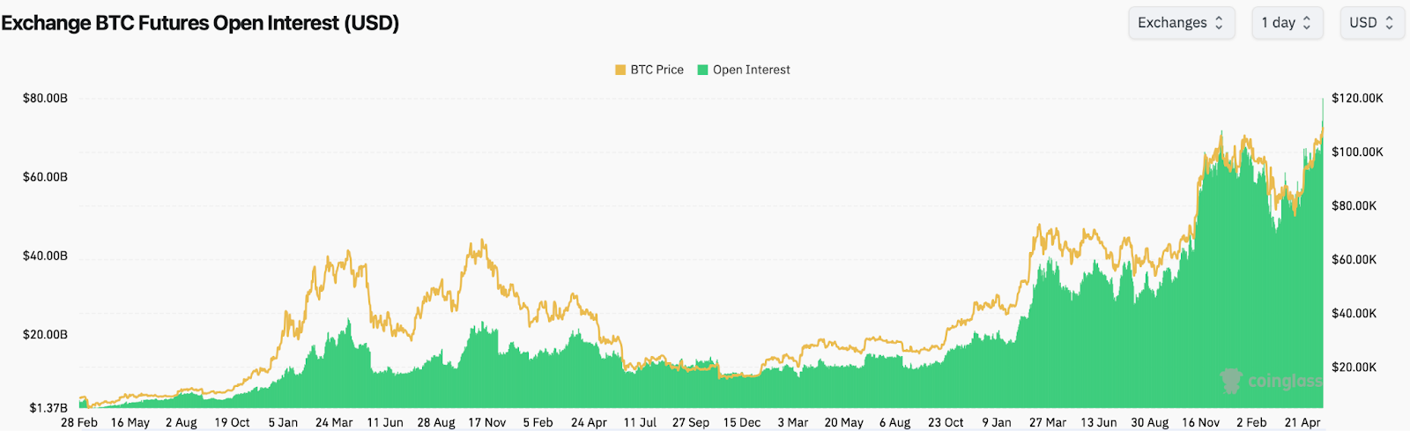Viewport: 1410px width, 431px height.
Task: Click the 28 Feb starting date label
Action: click(x=79, y=423)
